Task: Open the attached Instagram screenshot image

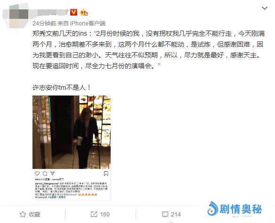Action: click(x=72, y=148)
